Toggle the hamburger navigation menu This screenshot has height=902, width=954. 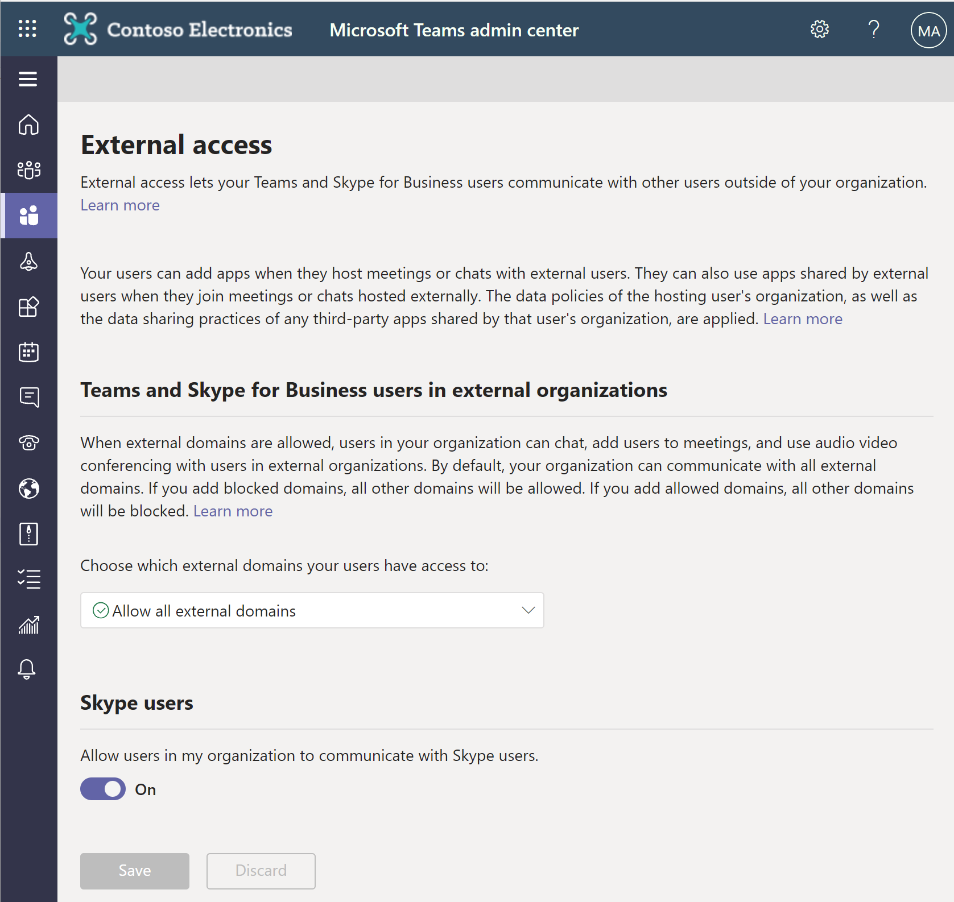pyautogui.click(x=28, y=79)
